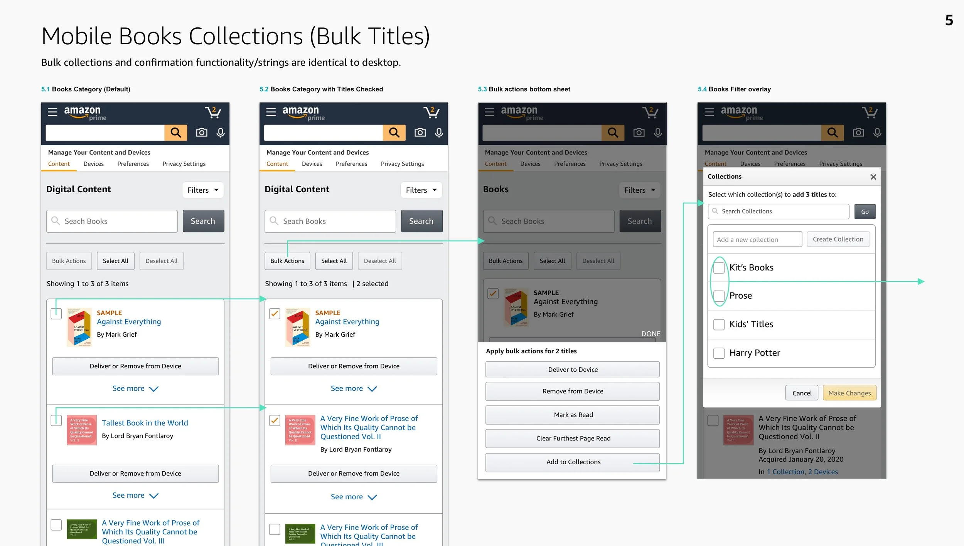Check Tallest Book in the World checkbox
This screenshot has width=964, height=546.
coord(56,420)
